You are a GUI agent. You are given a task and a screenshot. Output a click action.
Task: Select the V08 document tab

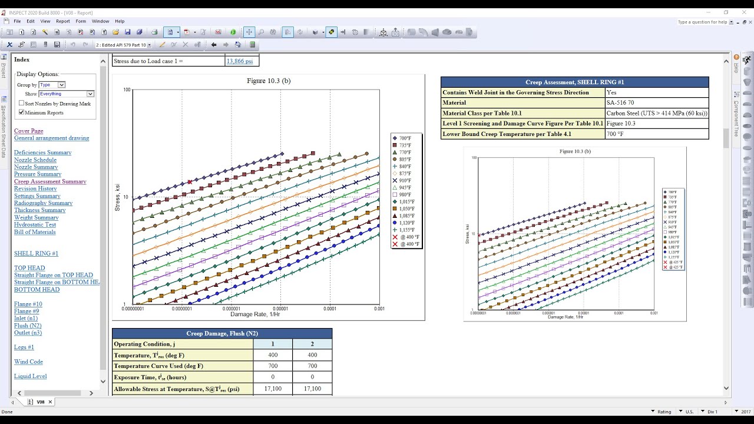coord(41,402)
